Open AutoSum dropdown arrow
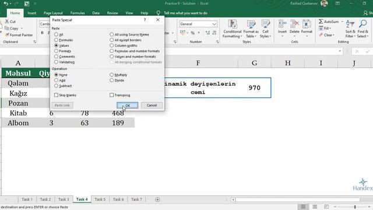The width and height of the screenshot is (373, 210). [342, 22]
